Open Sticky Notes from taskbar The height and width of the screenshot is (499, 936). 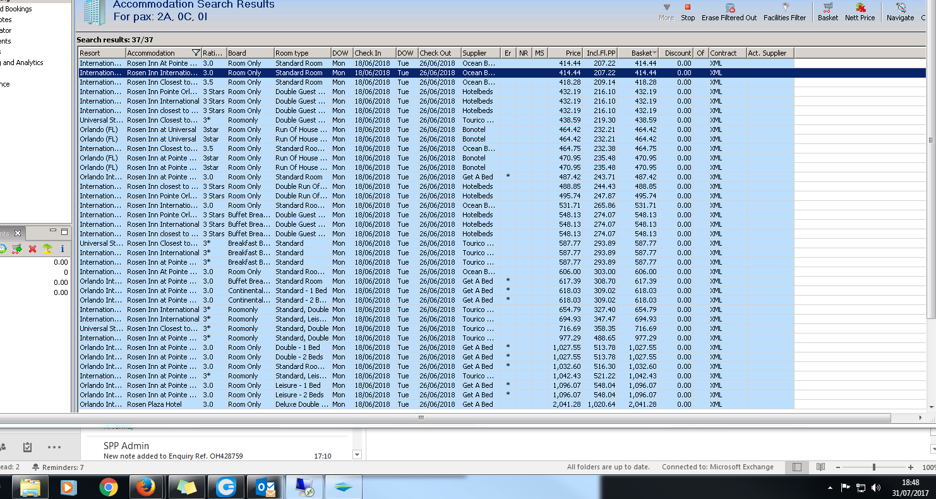pyautogui.click(x=187, y=487)
